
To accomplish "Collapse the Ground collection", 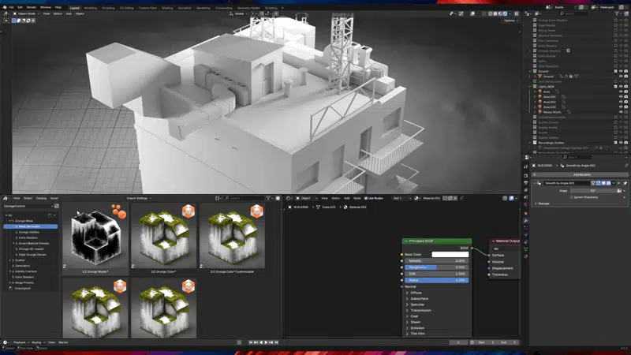I will coord(530,71).
